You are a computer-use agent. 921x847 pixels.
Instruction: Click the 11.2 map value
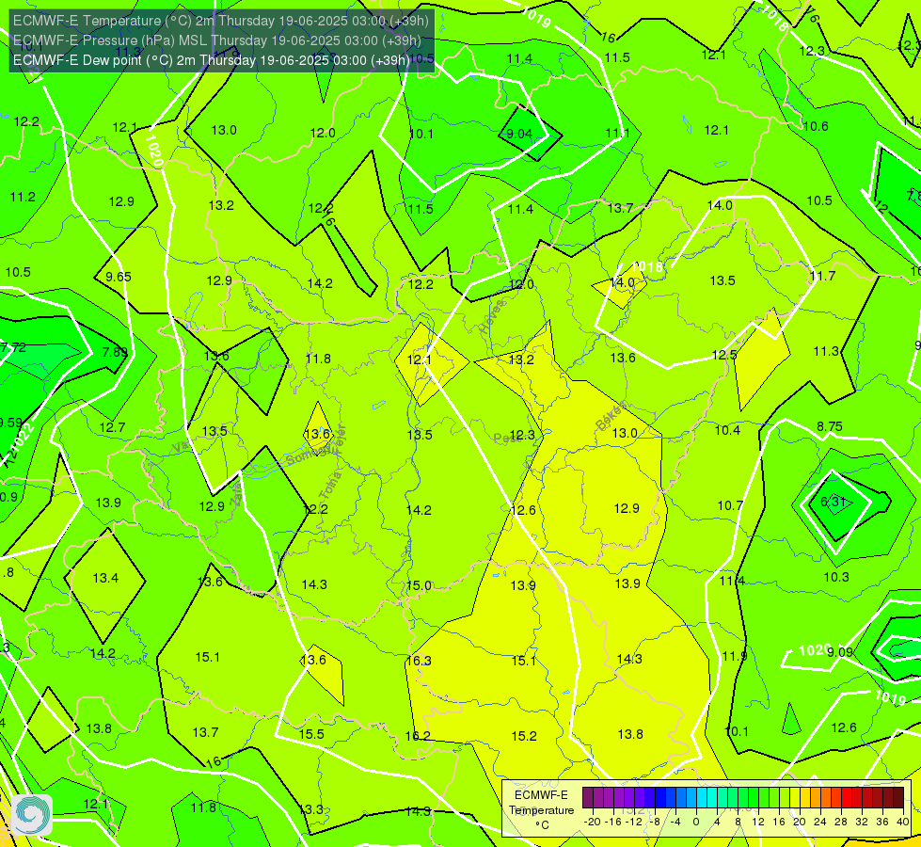coord(23,197)
